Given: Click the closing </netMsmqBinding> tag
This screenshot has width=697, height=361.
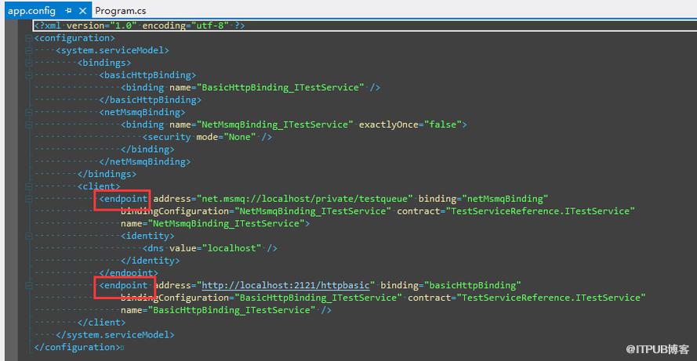Looking at the screenshot, I should tap(145, 161).
